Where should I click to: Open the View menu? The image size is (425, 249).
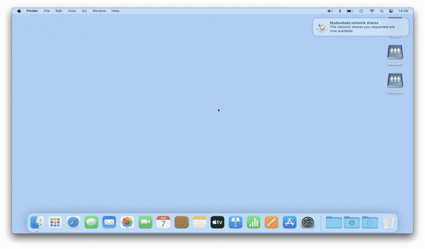[x=72, y=11]
